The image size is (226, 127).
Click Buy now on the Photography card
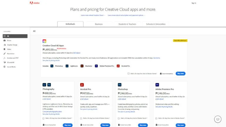pos(68,125)
